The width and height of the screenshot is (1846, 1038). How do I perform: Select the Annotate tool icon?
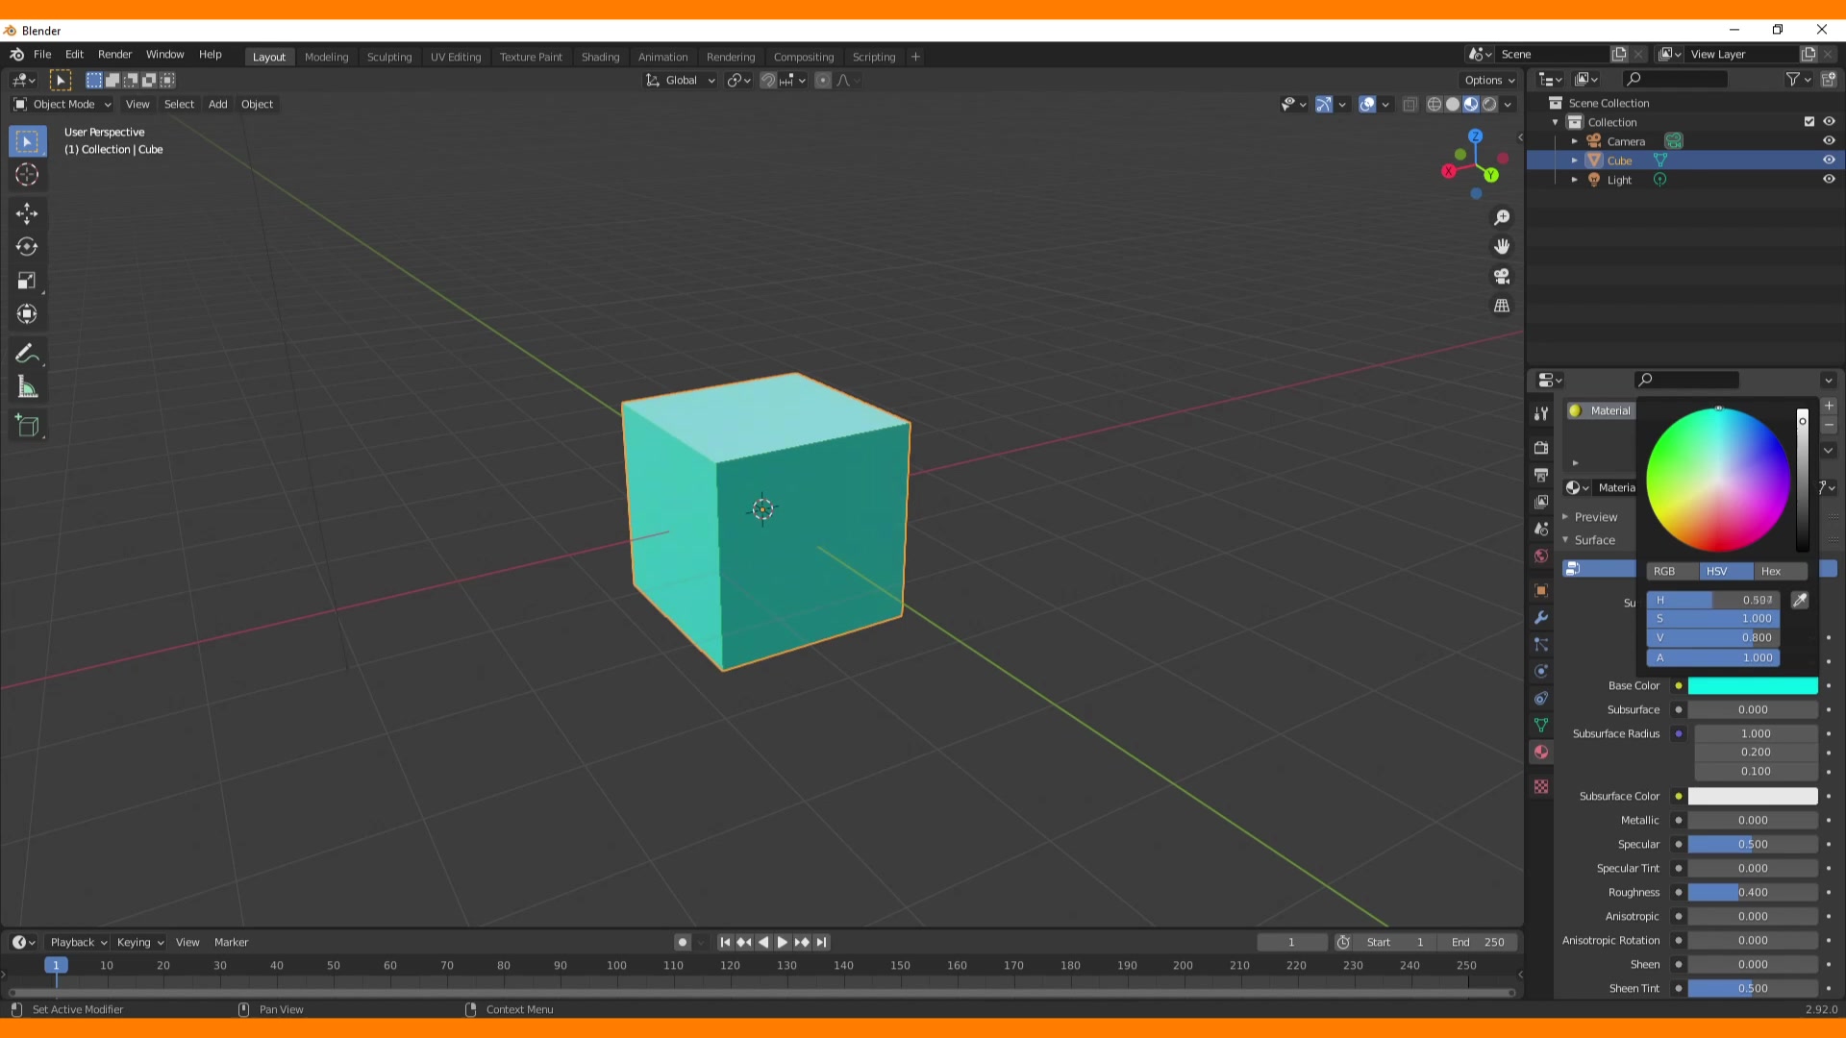tap(28, 353)
